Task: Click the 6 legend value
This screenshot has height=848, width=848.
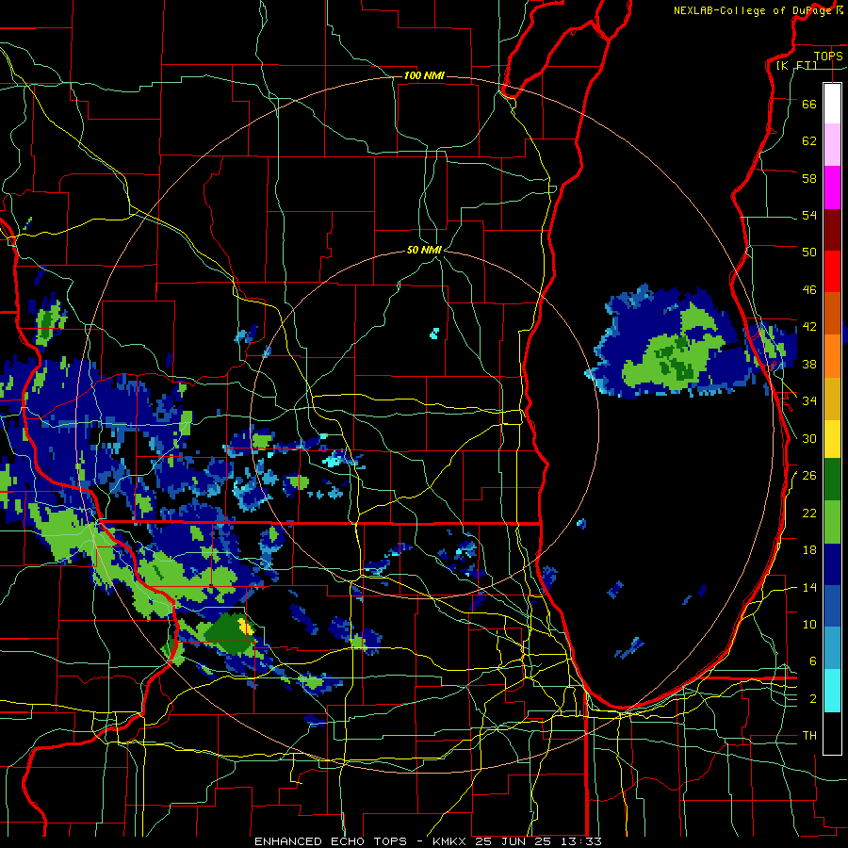Action: (x=813, y=661)
